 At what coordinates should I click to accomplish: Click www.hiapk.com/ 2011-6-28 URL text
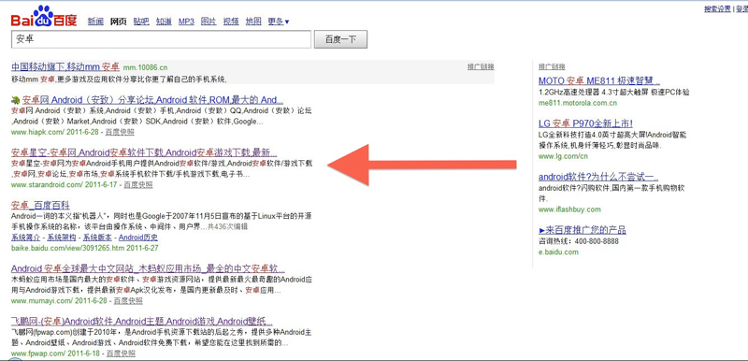coord(55,132)
